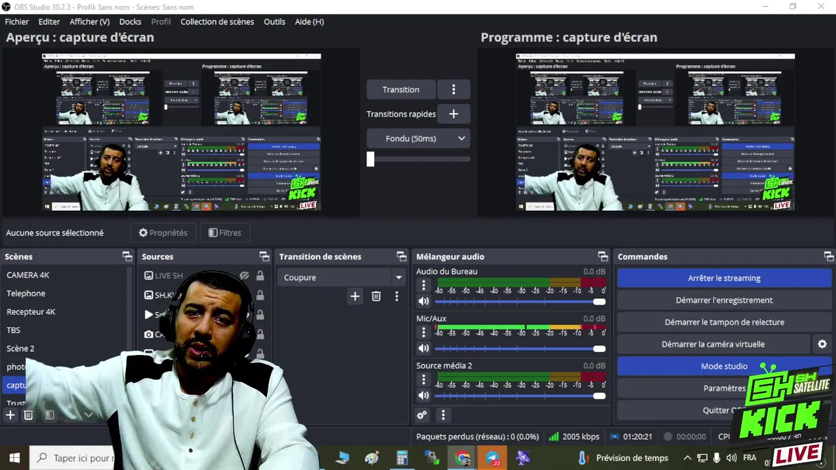Screen dimensions: 836x470
Task: Open the Fichier menu
Action: (17, 22)
